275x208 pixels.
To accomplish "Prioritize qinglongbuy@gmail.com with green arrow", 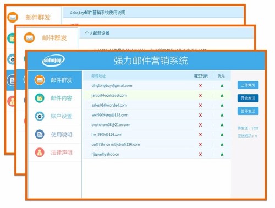I will (x=222, y=86).
